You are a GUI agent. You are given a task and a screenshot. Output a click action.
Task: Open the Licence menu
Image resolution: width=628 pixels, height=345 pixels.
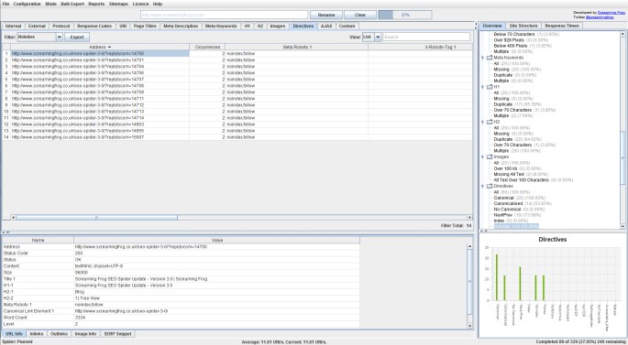pyautogui.click(x=140, y=4)
